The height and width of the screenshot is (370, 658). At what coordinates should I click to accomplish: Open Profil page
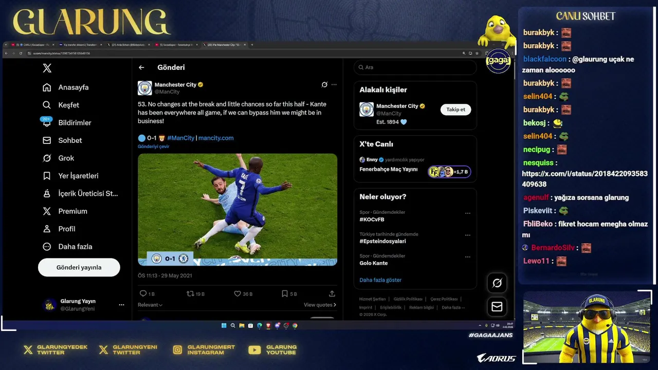tap(59, 229)
